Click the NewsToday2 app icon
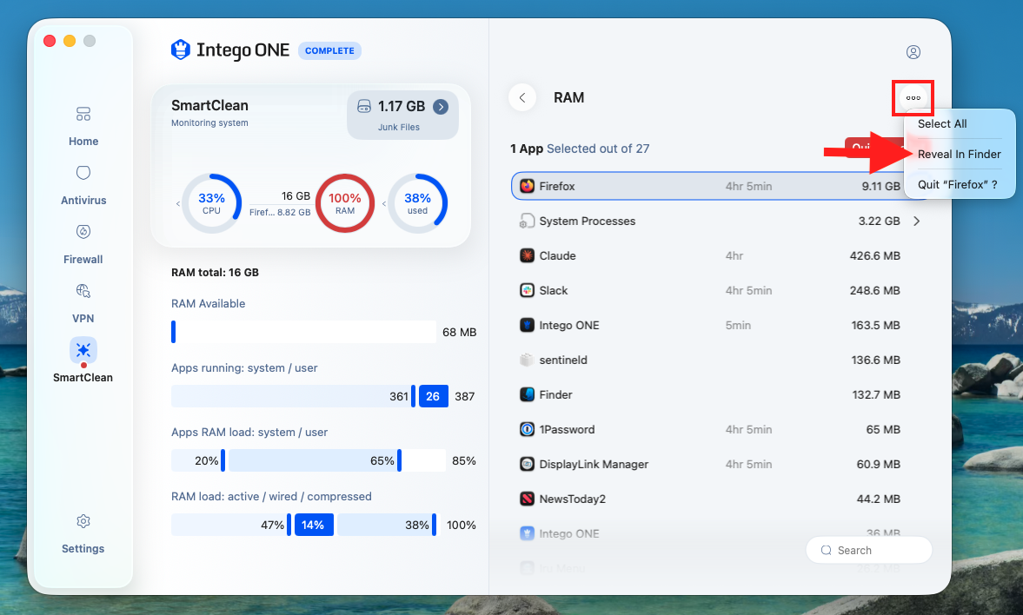Viewport: 1023px width, 615px height. point(528,499)
